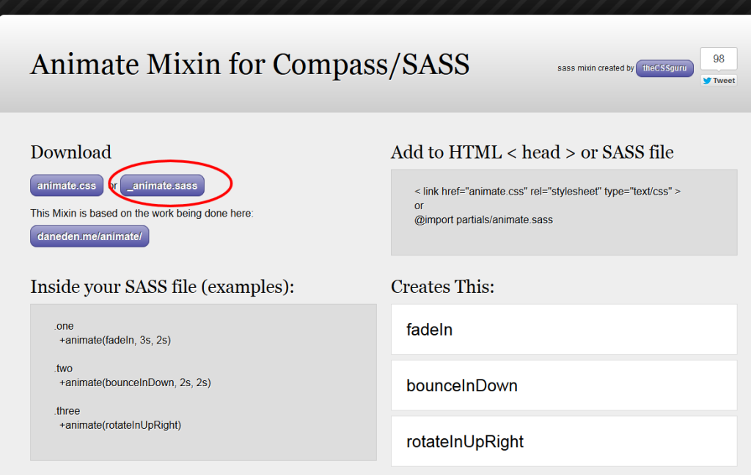
Task: Download the animate.css file
Action: click(66, 185)
